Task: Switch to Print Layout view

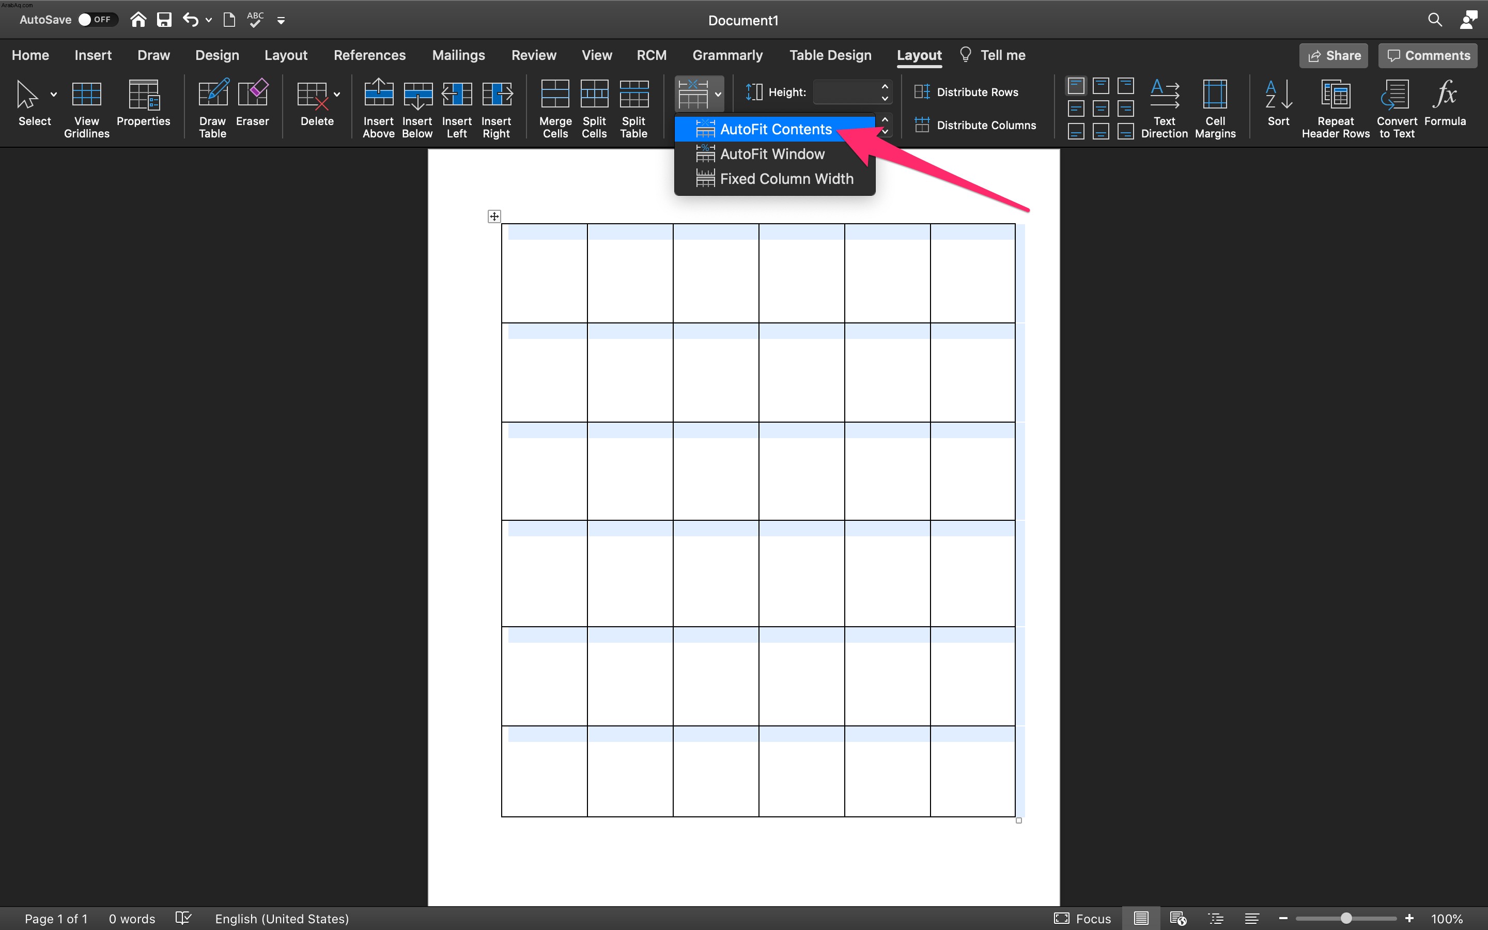Action: [x=1141, y=918]
